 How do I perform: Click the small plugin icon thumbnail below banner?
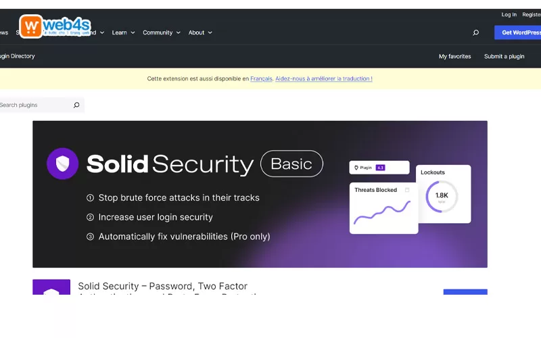tap(51, 287)
